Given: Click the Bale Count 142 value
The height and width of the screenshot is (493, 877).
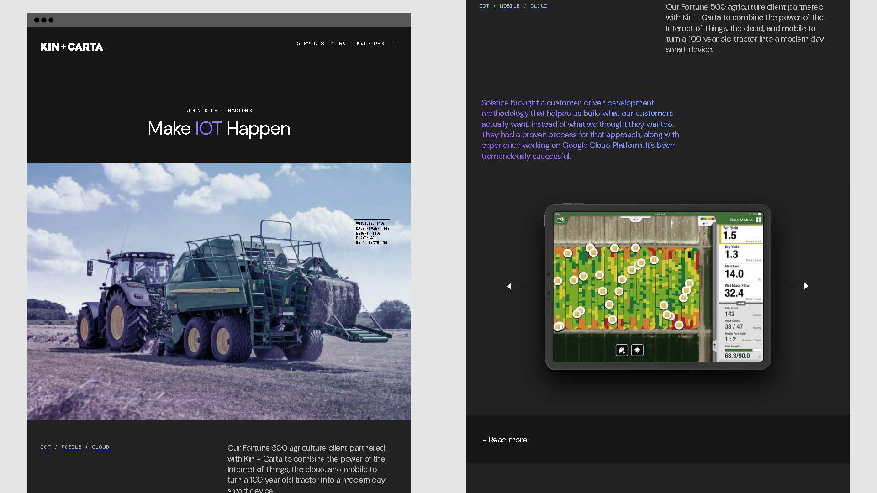Looking at the screenshot, I should tap(729, 314).
